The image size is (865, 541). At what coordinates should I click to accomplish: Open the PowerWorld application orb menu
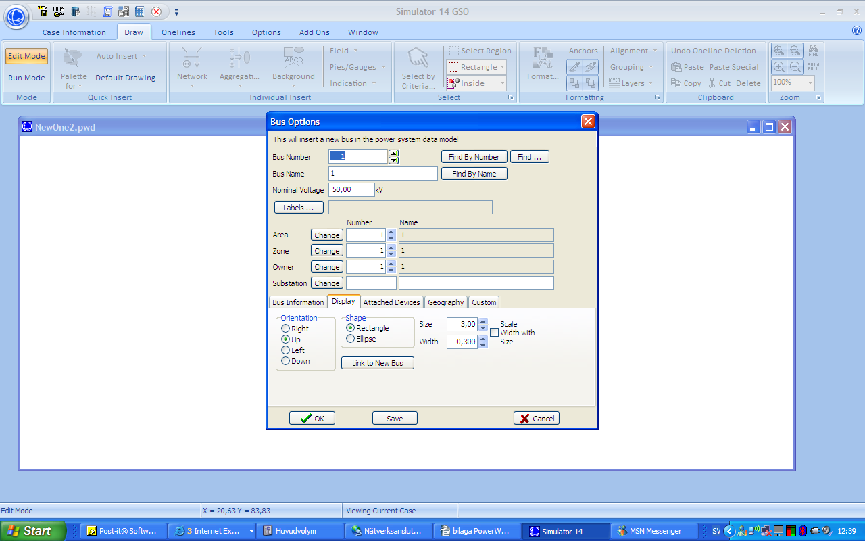click(x=16, y=16)
